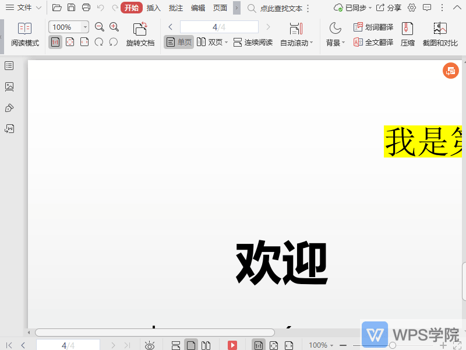The height and width of the screenshot is (350, 466).
Task: Click the 已同步 sync status button
Action: 348,8
